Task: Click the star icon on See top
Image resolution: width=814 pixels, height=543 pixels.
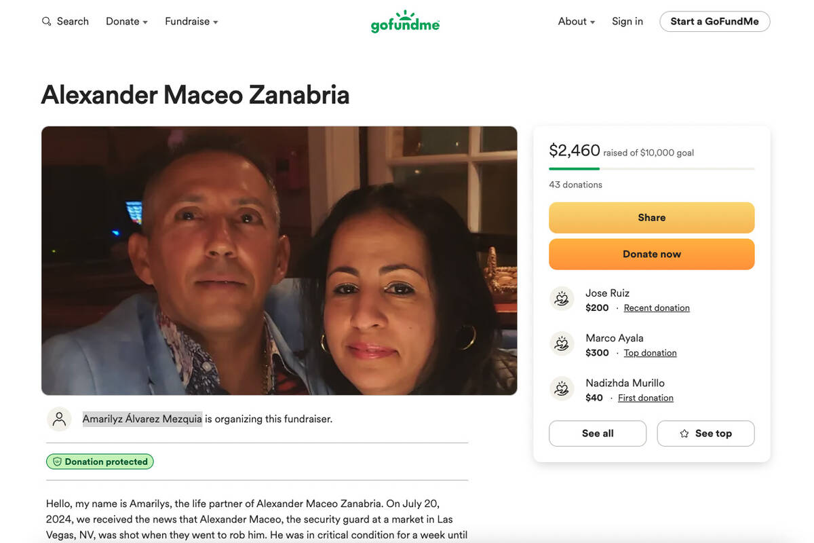Action: pos(684,434)
